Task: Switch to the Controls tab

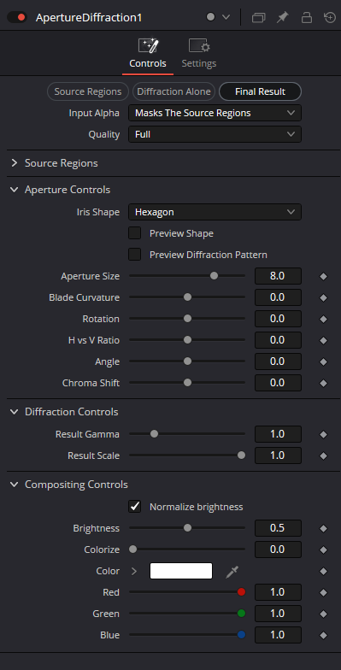Action: pos(148,54)
